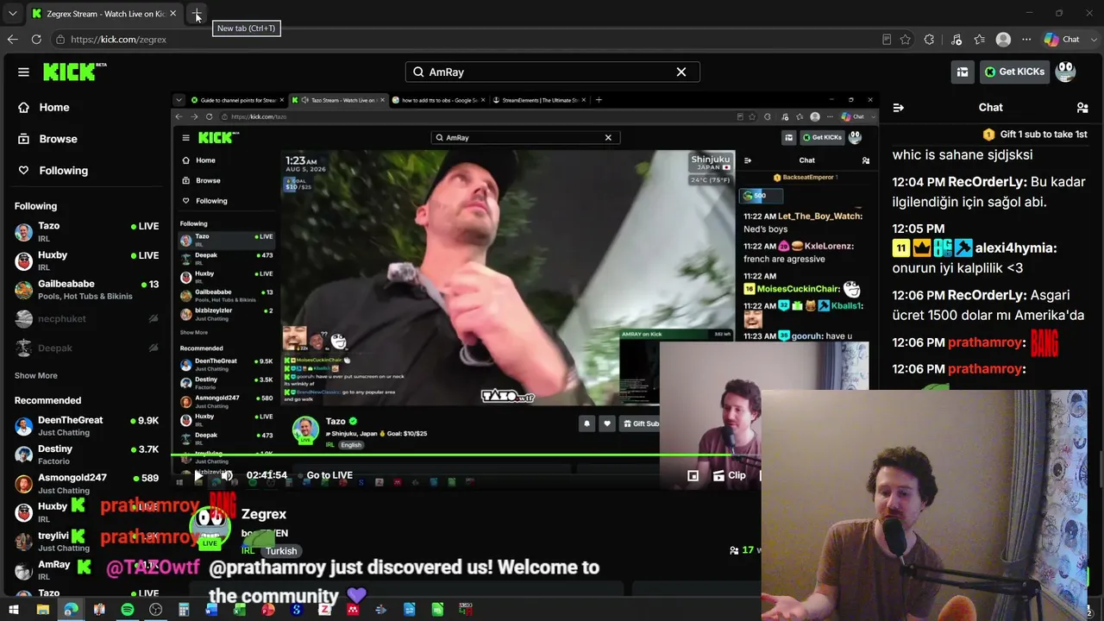Open Calculator from taskbar
The image size is (1104, 621).
[184, 610]
